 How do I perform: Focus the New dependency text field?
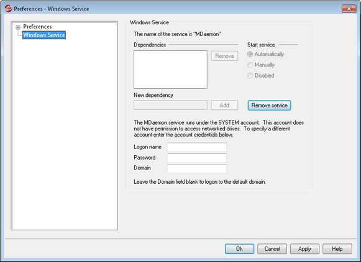click(170, 105)
